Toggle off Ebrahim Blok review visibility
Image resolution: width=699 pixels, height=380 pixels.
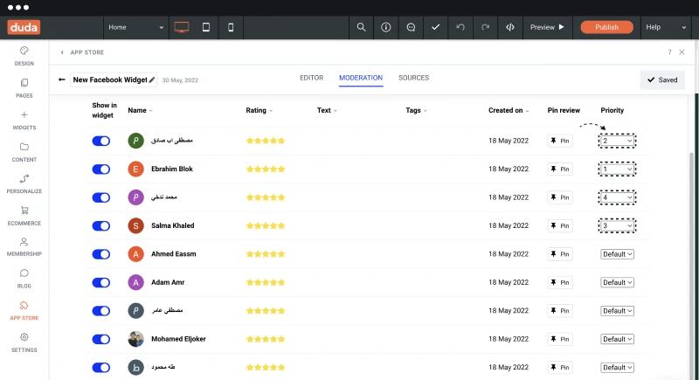coord(101,169)
